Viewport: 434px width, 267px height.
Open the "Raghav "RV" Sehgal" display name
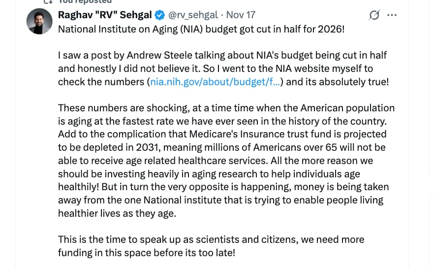click(x=105, y=15)
